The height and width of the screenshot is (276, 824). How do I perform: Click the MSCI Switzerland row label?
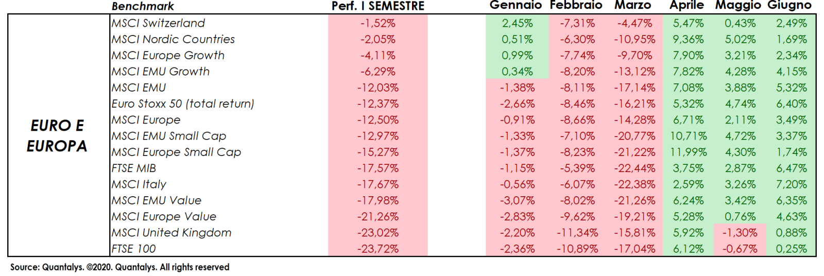(x=158, y=23)
